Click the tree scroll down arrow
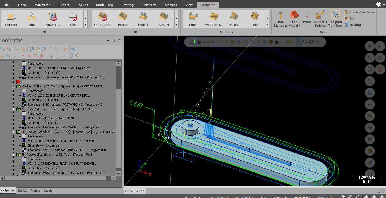This screenshot has height=198, width=386. pos(118,173)
